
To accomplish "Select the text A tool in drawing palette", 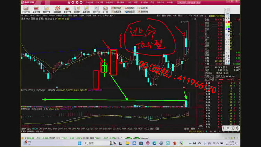I will pyautogui.click(x=229, y=45).
